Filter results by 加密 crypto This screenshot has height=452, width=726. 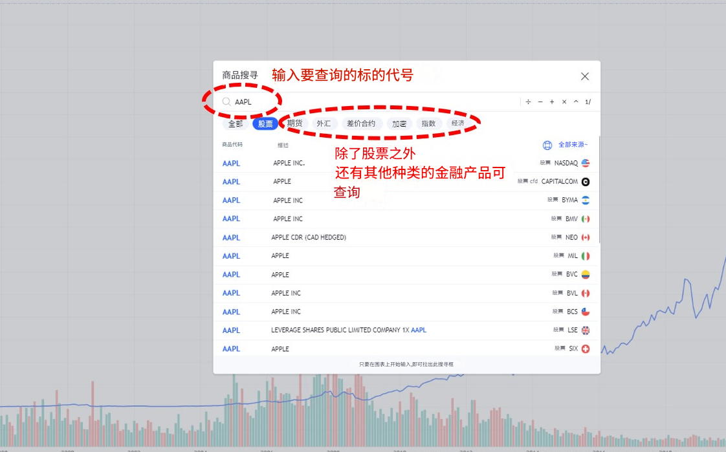(x=399, y=124)
